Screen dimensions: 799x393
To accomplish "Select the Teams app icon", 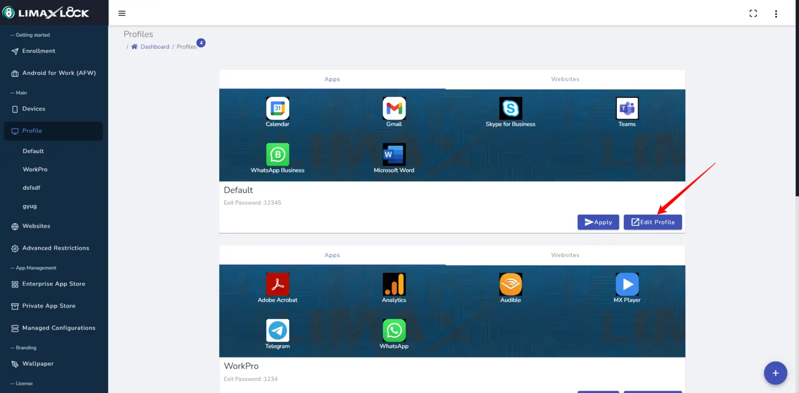I will (627, 108).
